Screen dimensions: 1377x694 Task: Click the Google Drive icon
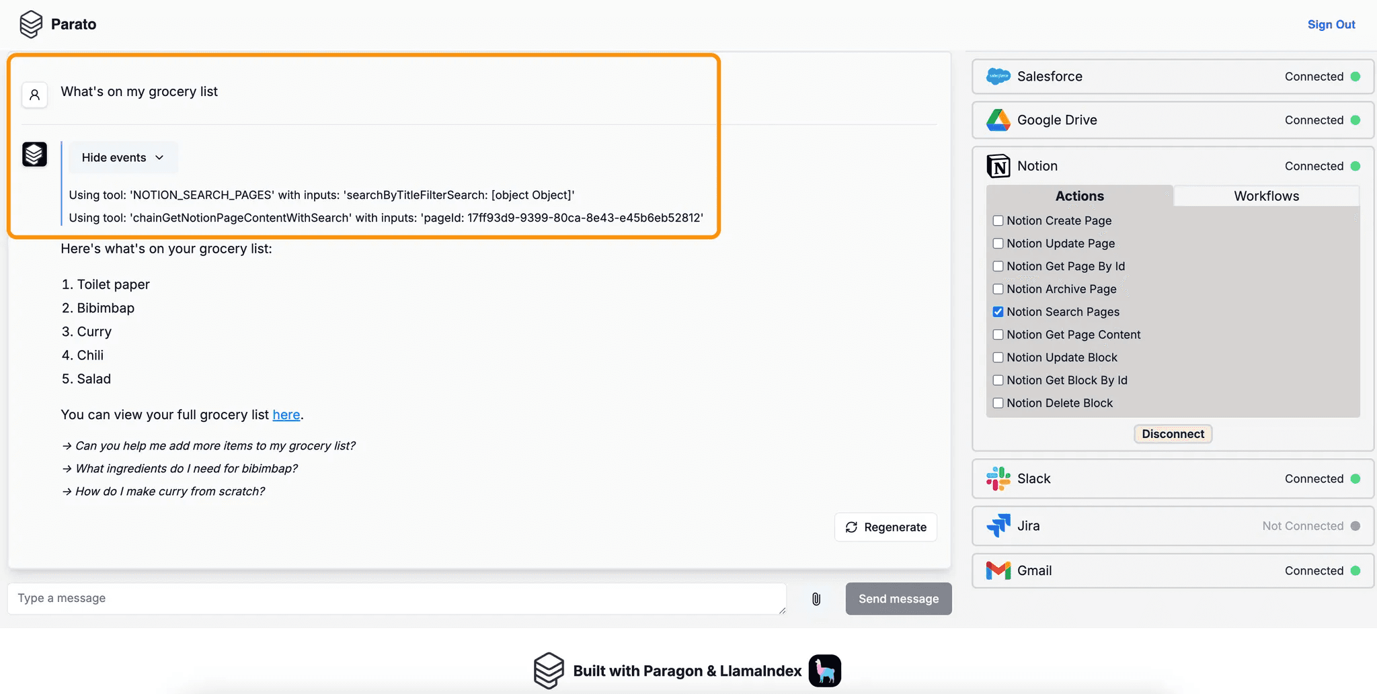click(998, 120)
